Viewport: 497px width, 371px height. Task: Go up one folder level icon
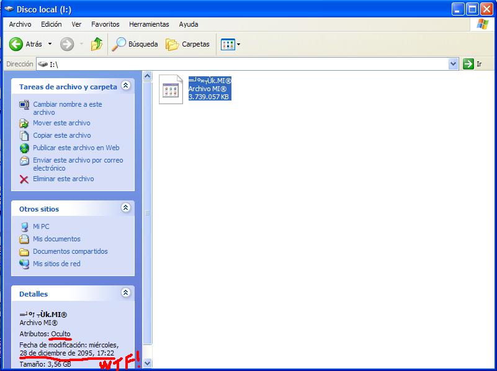[x=96, y=44]
